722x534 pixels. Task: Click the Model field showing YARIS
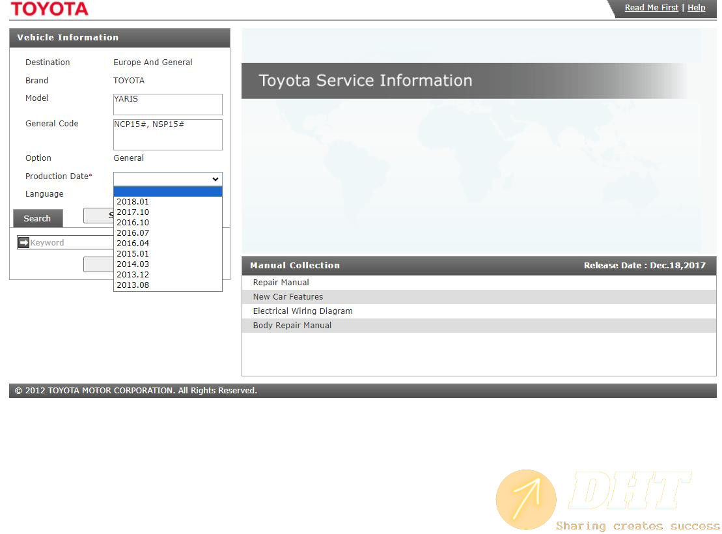pyautogui.click(x=167, y=104)
